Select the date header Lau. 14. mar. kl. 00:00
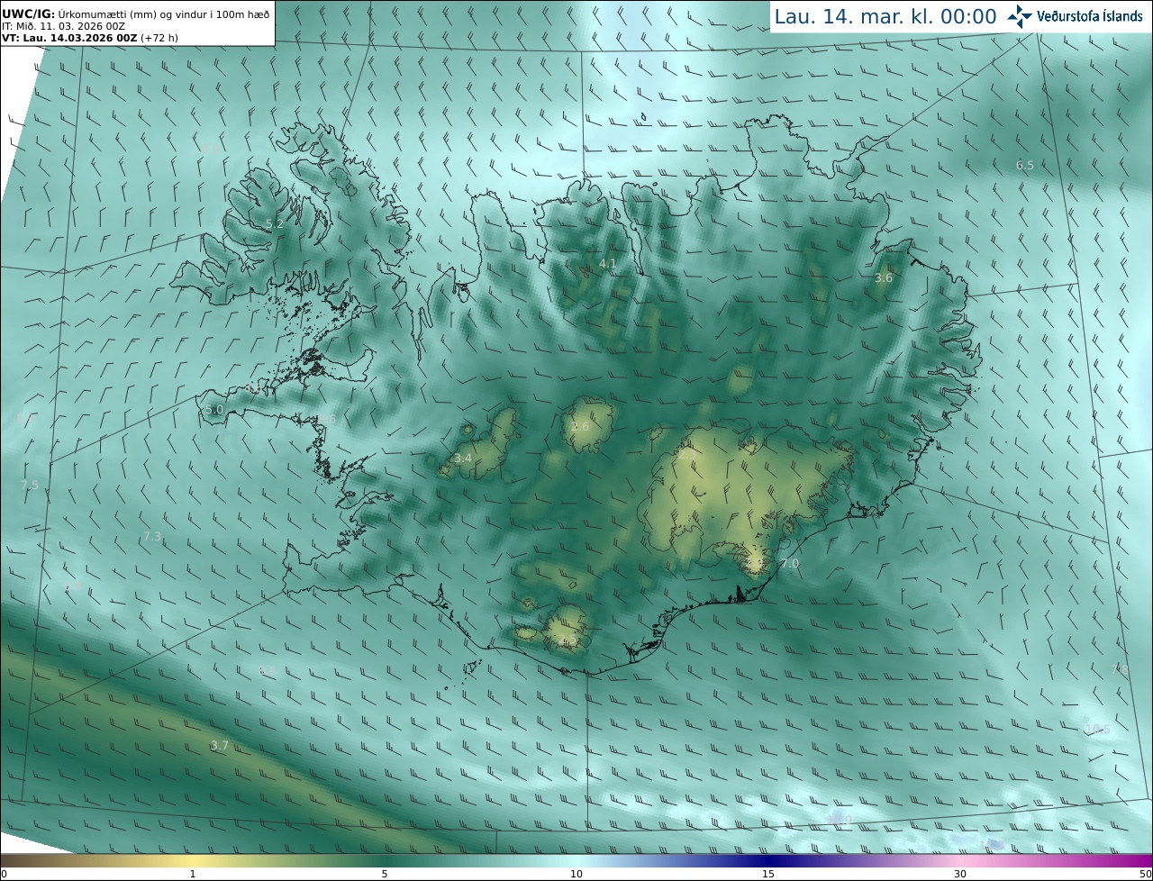 (x=885, y=17)
